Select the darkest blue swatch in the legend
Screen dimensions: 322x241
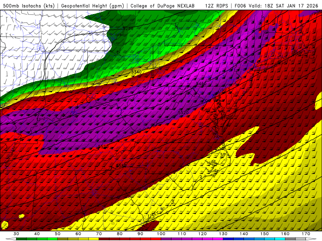pos(228,239)
